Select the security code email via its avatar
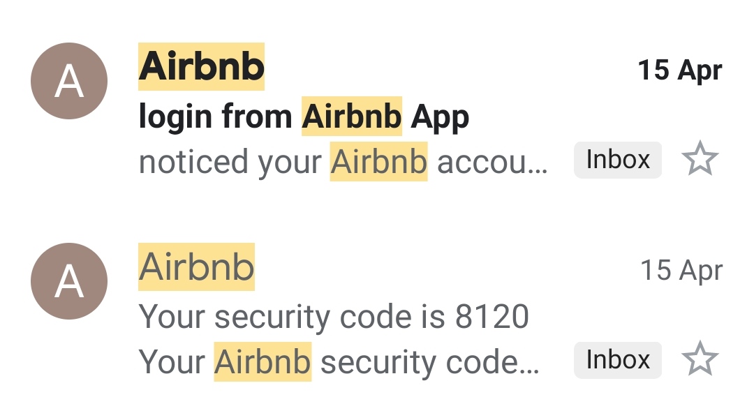Screen dimensions: 754x397 [69, 280]
